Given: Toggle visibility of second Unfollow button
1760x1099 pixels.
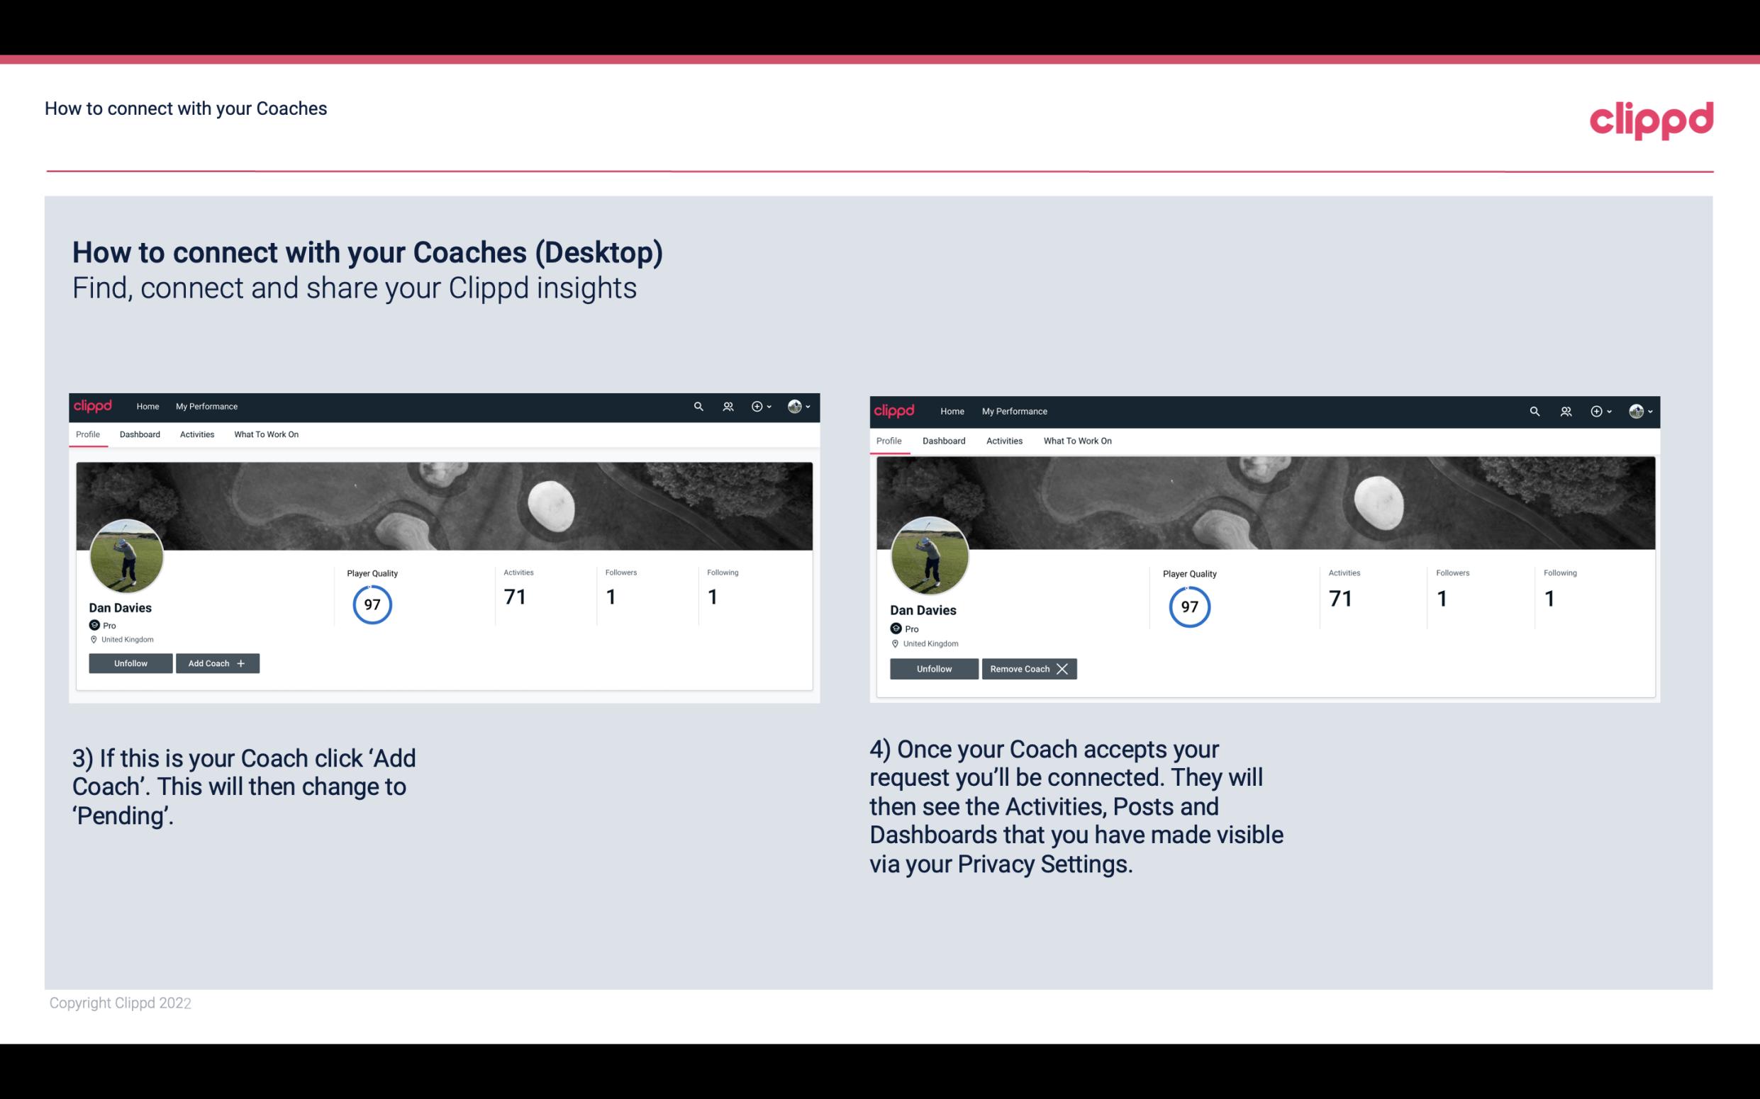Looking at the screenshot, I should tap(934, 667).
